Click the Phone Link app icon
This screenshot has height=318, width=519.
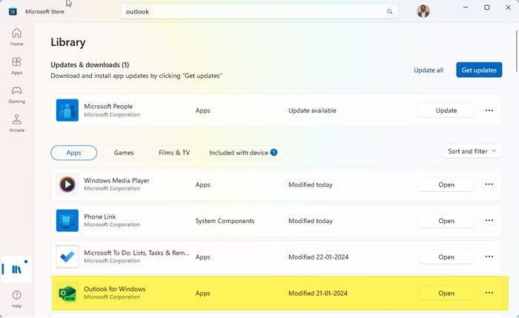click(x=67, y=221)
